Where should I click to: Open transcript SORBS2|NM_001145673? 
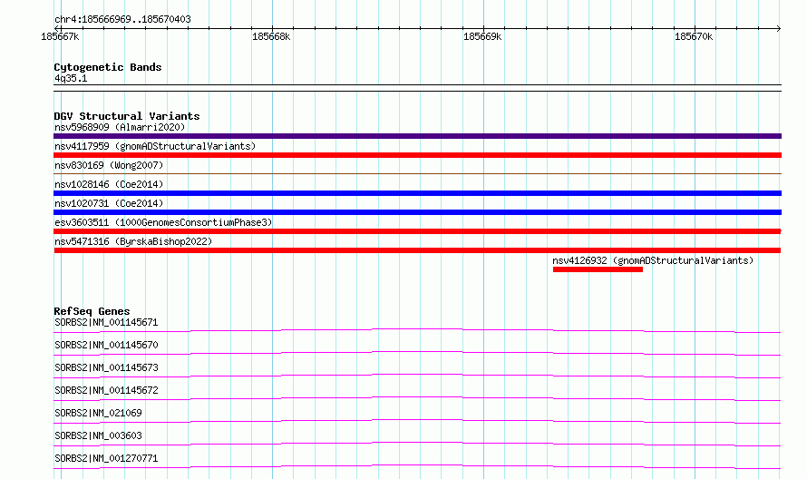pyautogui.click(x=106, y=367)
